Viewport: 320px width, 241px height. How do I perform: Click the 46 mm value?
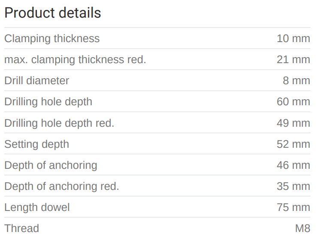click(293, 165)
